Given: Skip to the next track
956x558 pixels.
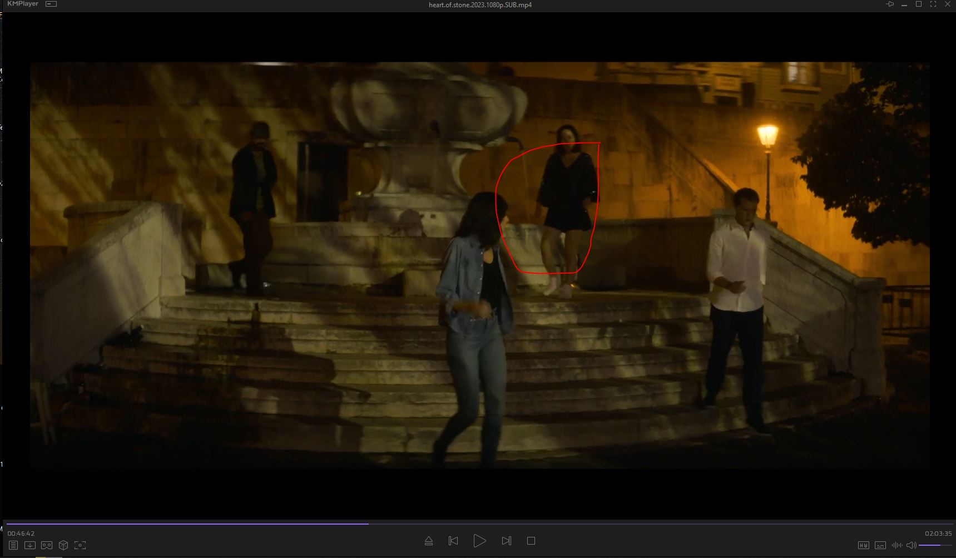Looking at the screenshot, I should (506, 541).
